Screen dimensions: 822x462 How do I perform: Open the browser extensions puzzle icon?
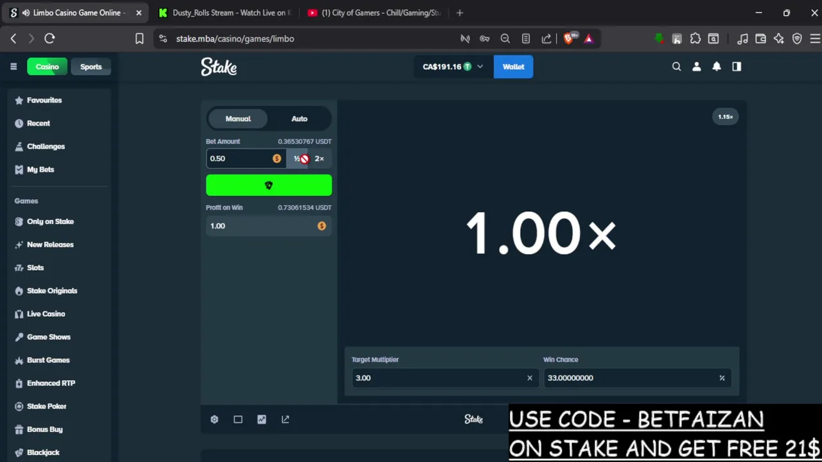click(x=695, y=38)
